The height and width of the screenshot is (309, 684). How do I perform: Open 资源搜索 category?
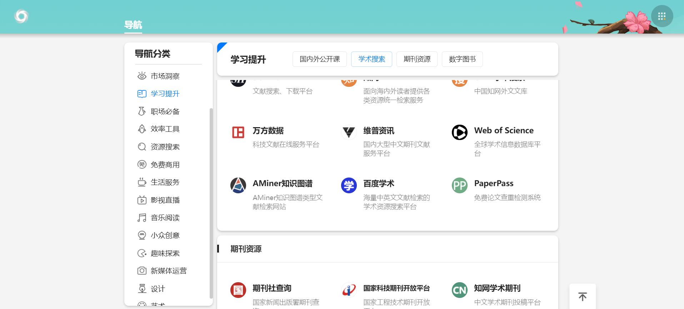tap(165, 147)
